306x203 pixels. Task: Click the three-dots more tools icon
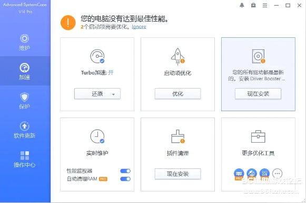(x=278, y=173)
